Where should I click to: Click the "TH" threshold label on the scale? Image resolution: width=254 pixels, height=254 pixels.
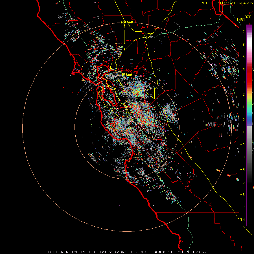coord(242,220)
